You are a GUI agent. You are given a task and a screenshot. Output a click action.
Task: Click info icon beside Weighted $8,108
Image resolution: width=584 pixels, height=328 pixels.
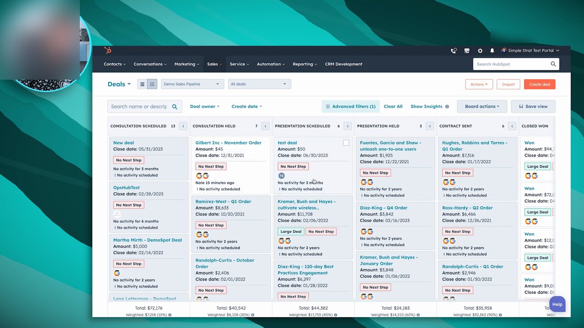coord(252,315)
